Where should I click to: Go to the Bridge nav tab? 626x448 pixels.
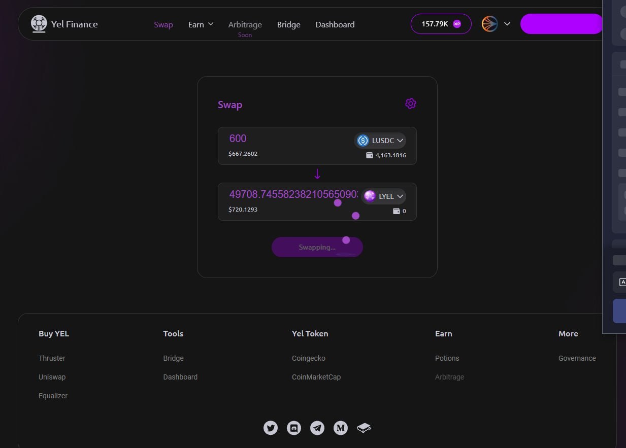pos(288,24)
